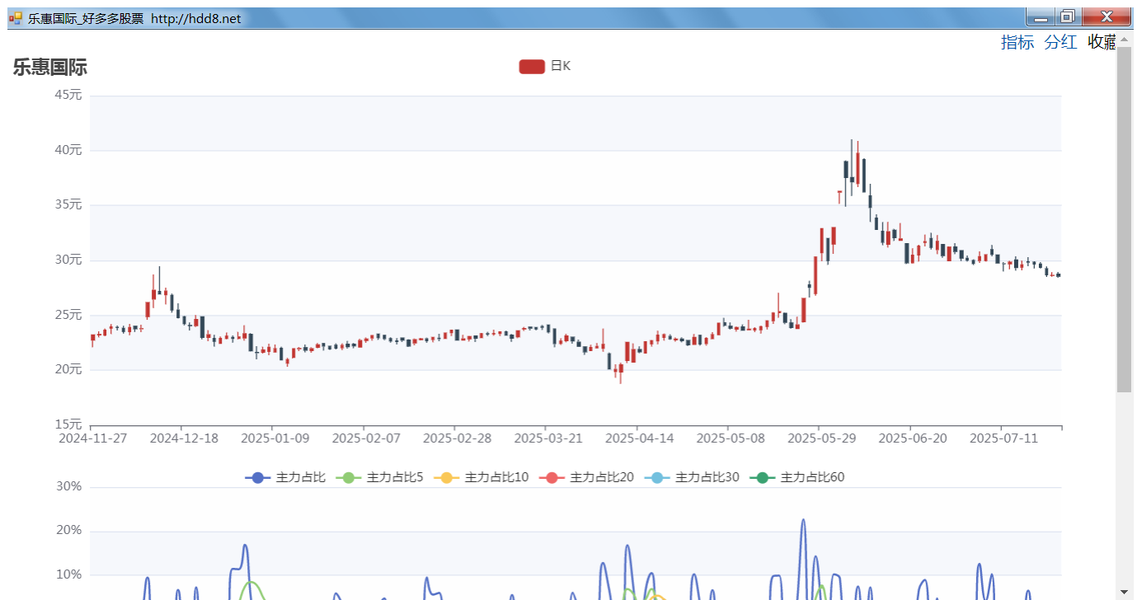The image size is (1137, 600).
Task: Toggle the 主力占比 legend line
Action: [x=285, y=477]
